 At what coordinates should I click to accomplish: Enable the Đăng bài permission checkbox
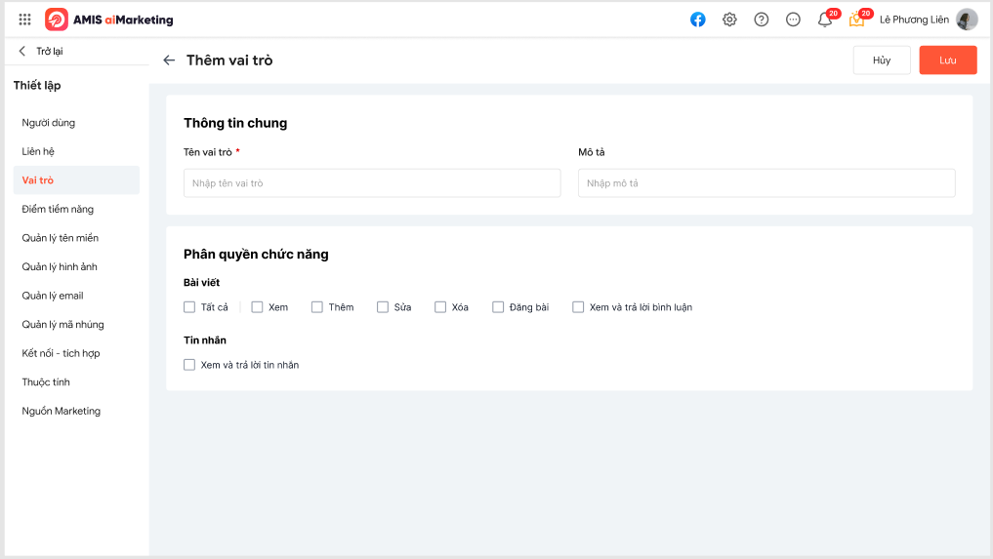498,307
